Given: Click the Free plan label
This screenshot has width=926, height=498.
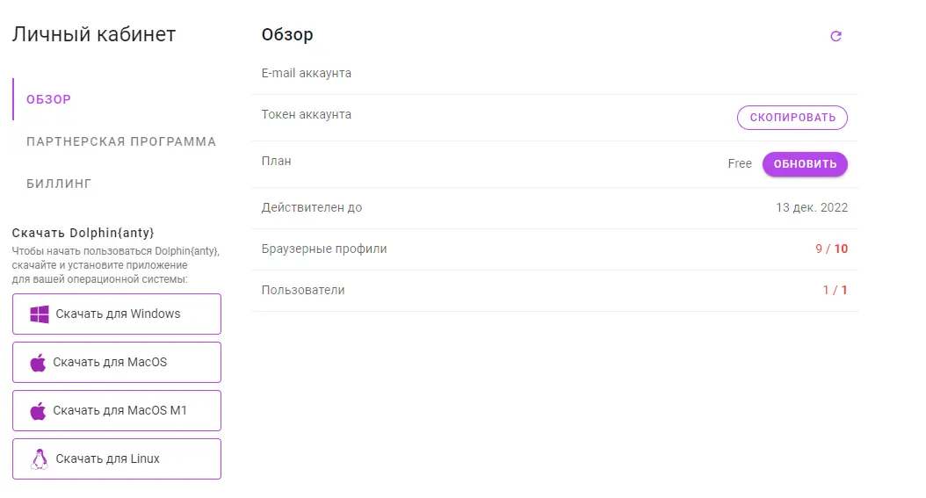Looking at the screenshot, I should tap(740, 163).
